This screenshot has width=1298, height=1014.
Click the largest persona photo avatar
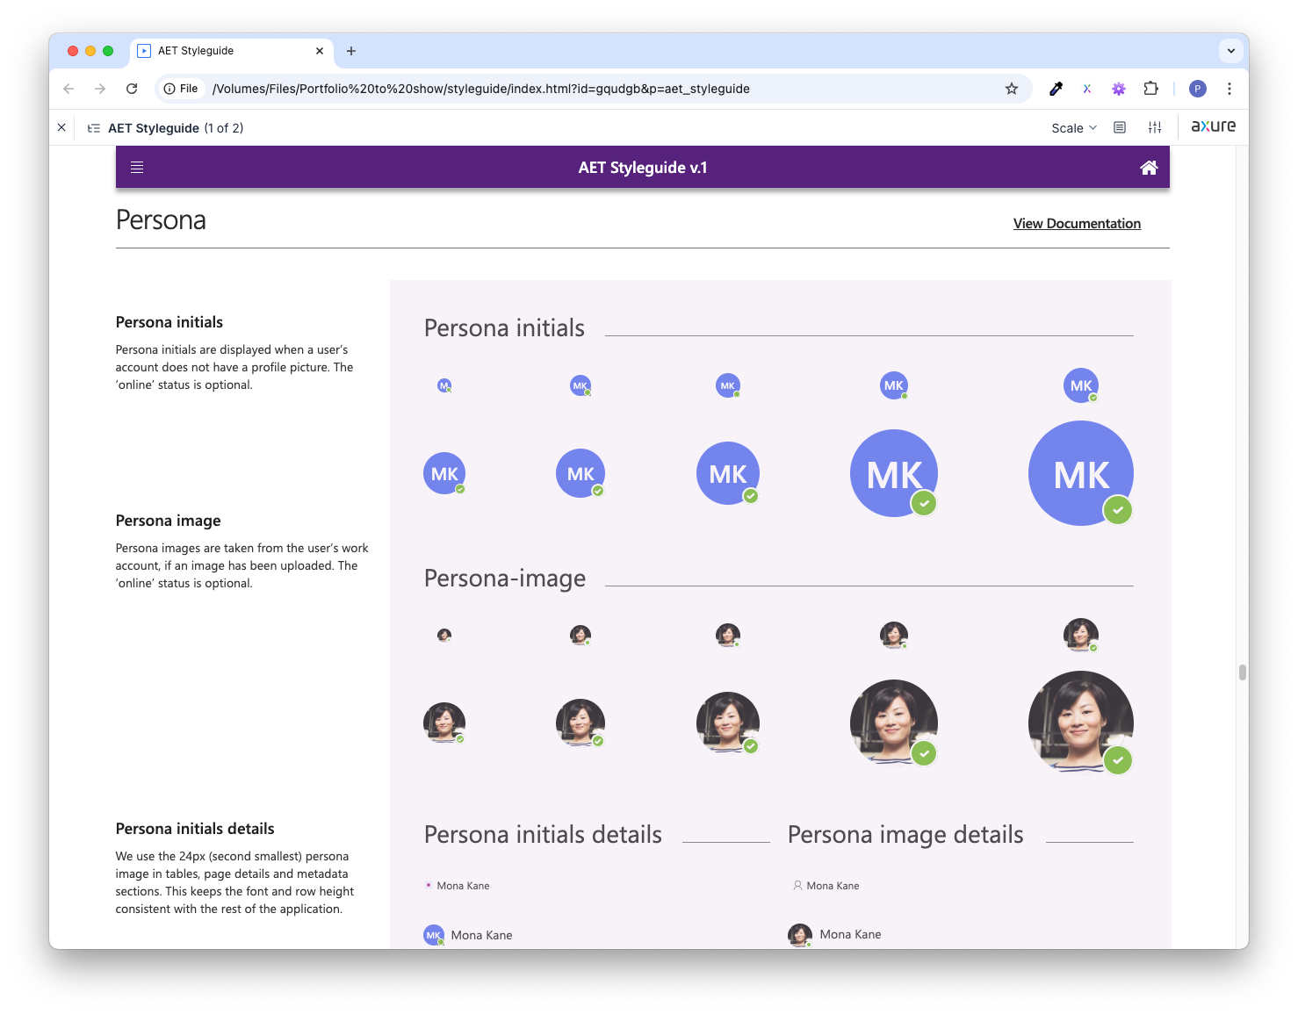tap(1081, 723)
